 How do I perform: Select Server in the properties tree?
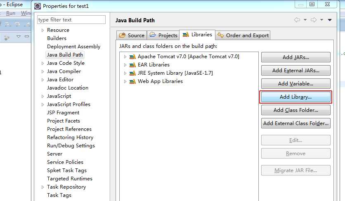coord(54,154)
